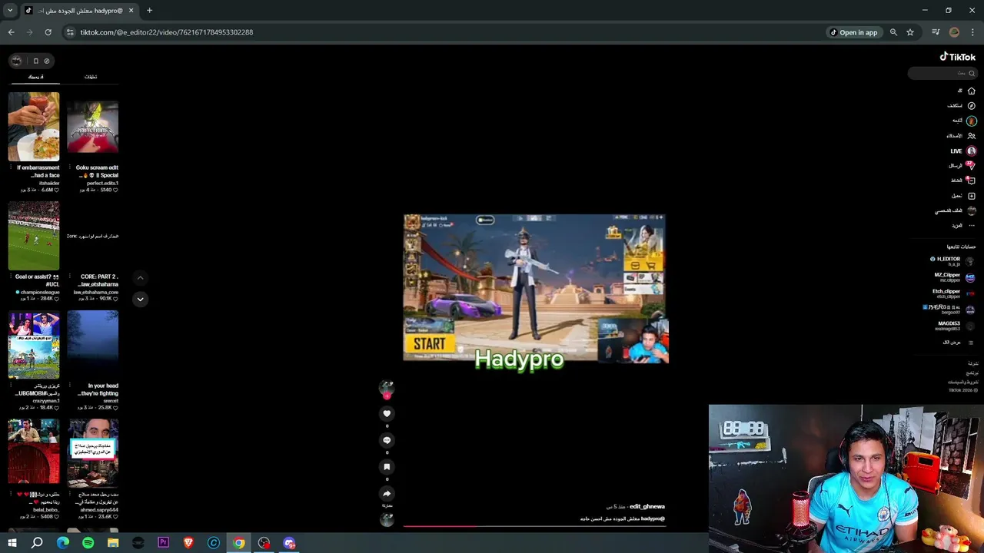
Task: Save video with the bookmark icon
Action: (x=387, y=467)
